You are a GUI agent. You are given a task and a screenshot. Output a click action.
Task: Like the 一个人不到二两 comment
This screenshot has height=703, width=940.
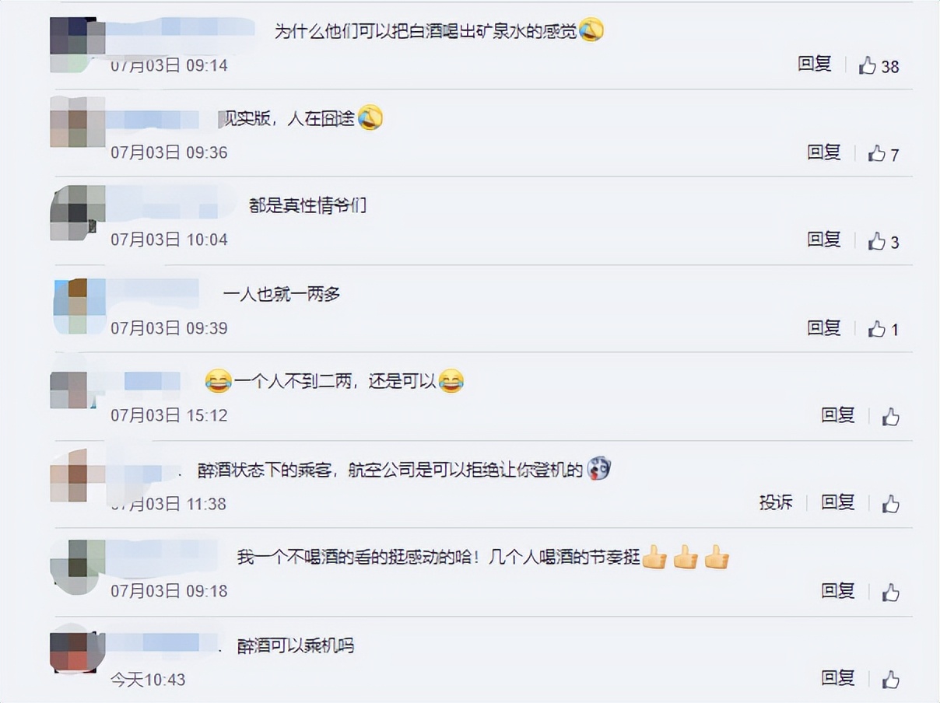coord(891,417)
